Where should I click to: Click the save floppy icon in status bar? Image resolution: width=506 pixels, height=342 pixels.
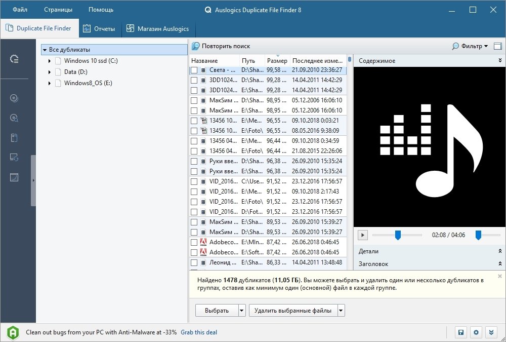(461, 332)
